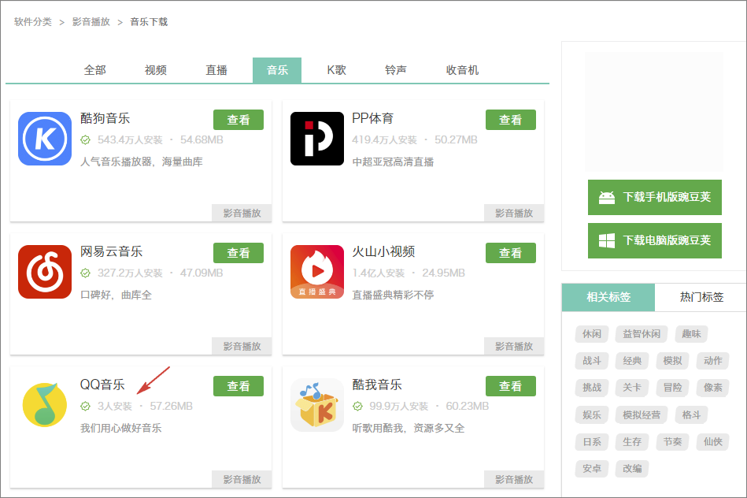This screenshot has height=498, width=747.
Task: Click 下载电脑版豌豆荚 button
Action: click(x=655, y=241)
